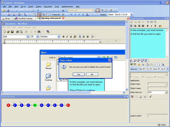
Task: Click the Desktop icon in Open dialog
Action: pyautogui.click(x=48, y=77)
